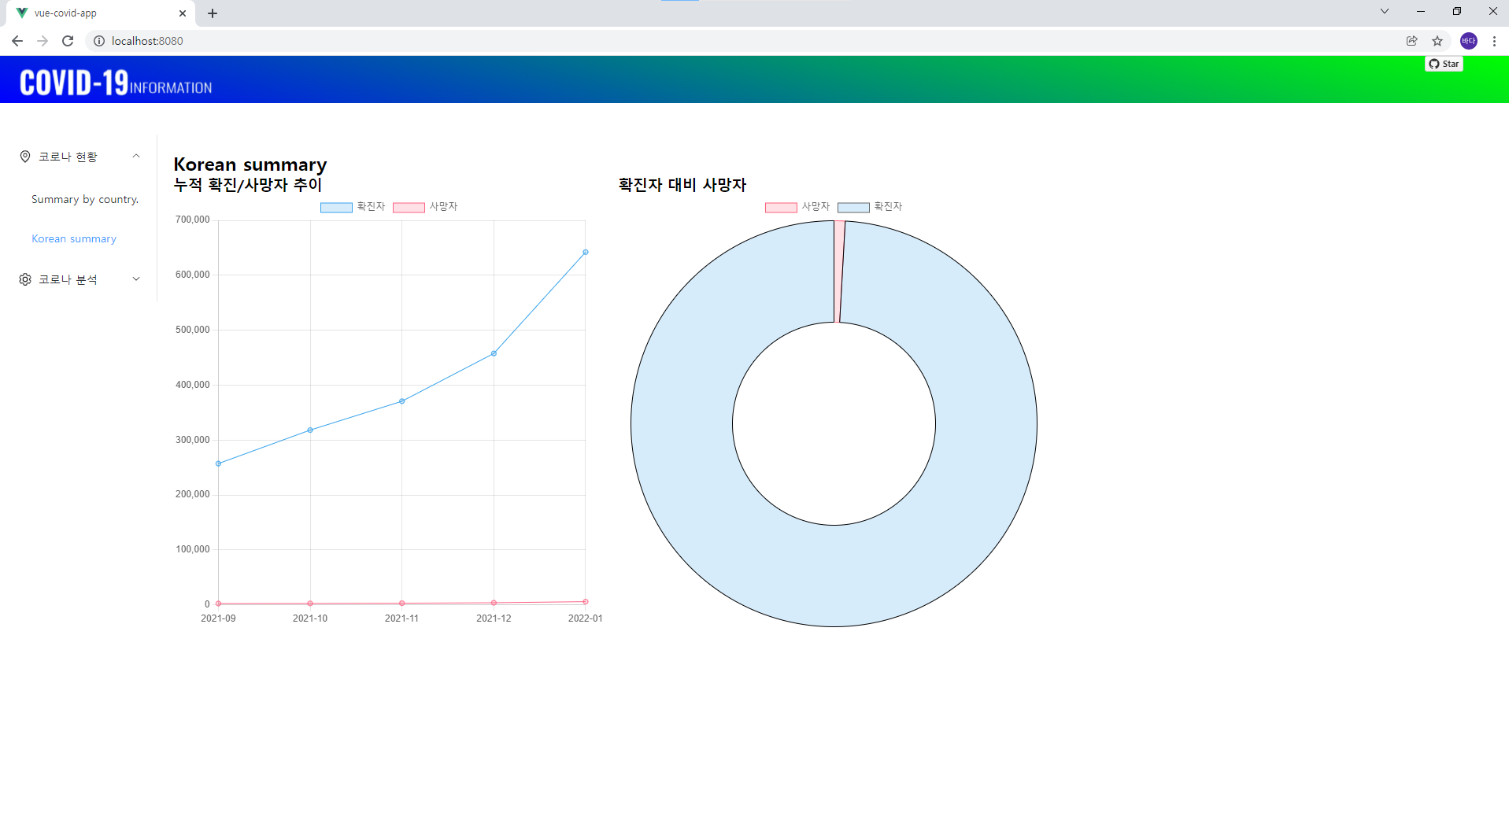
Task: Hide the 확진자 slice via donut chart legend
Action: (x=871, y=207)
